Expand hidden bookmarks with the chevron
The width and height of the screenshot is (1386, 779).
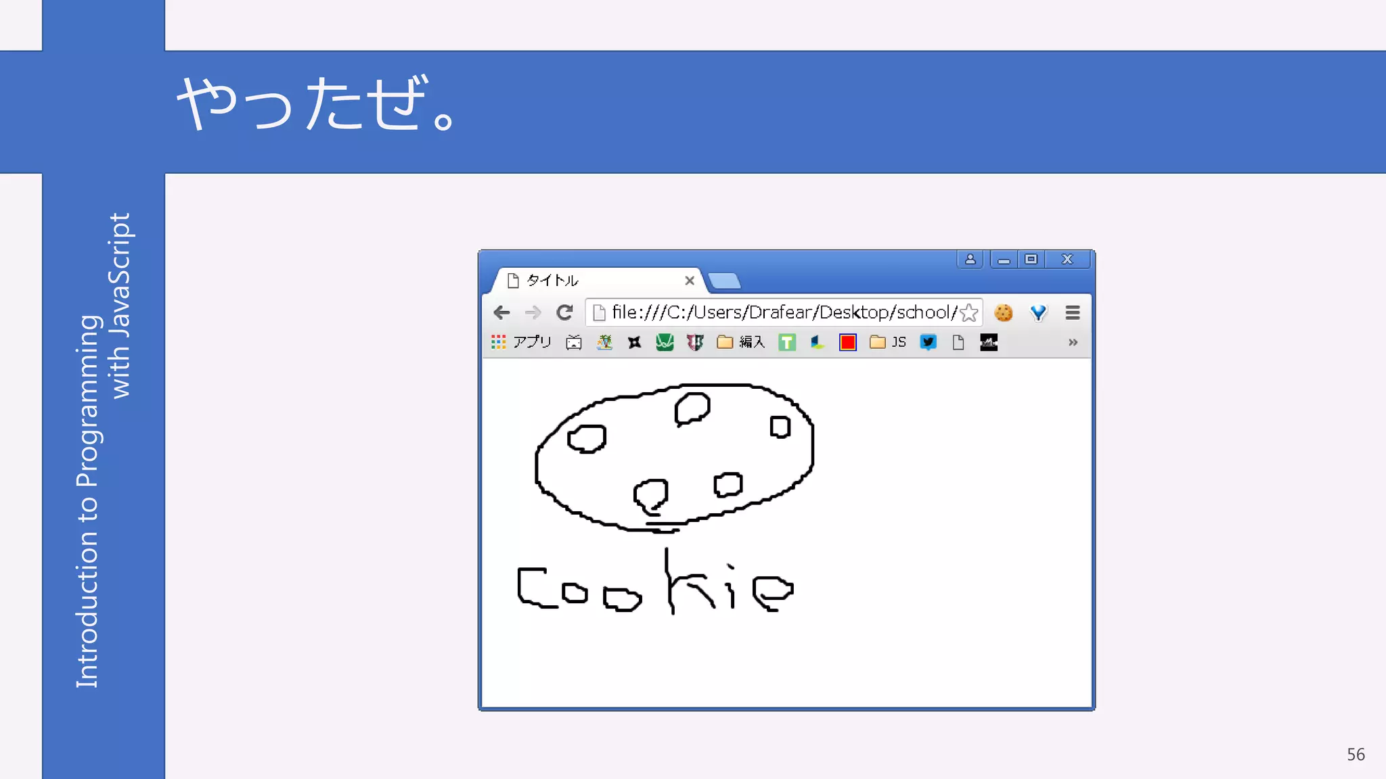tap(1073, 342)
